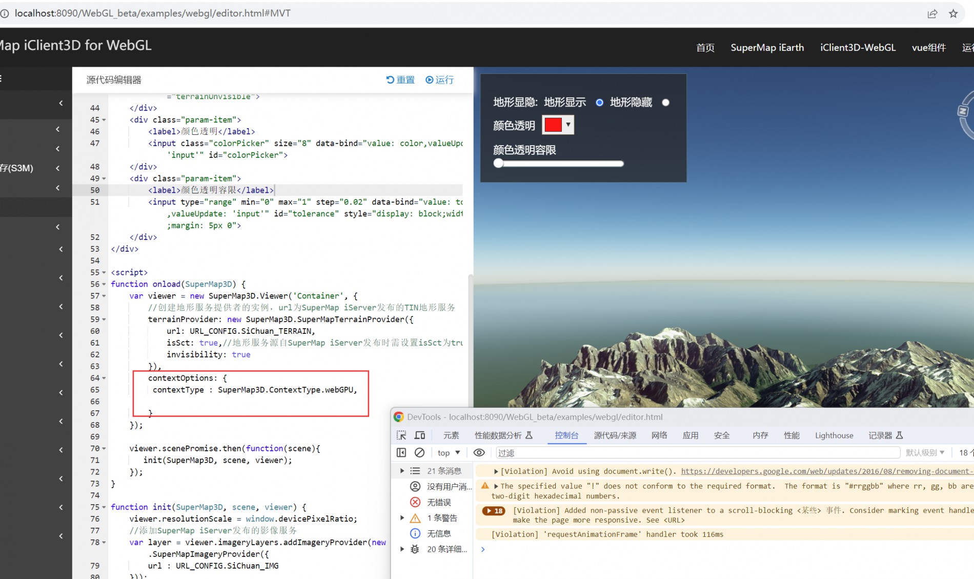Expand the 20 条详细 sidebar group
The width and height of the screenshot is (974, 579).
point(402,549)
